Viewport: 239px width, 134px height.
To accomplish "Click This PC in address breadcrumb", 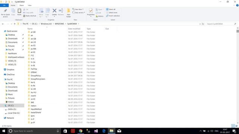I will pyautogui.click(x=25, y=24).
